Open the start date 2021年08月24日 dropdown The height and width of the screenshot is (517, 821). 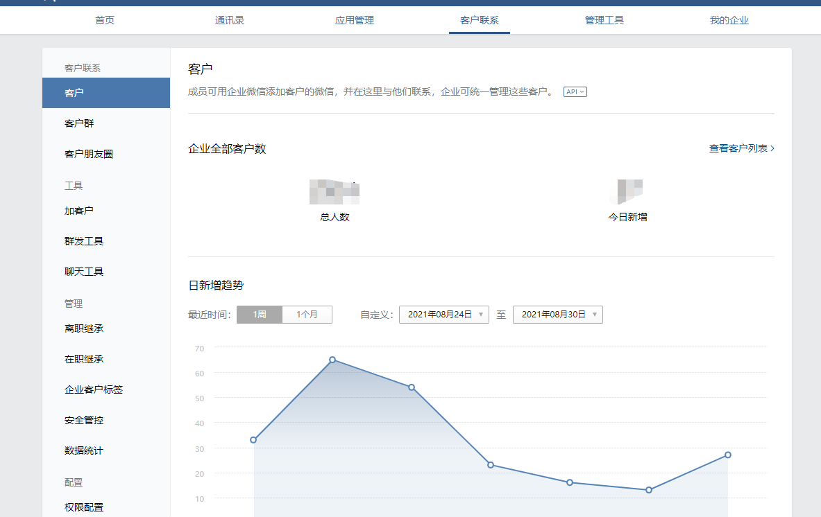443,315
